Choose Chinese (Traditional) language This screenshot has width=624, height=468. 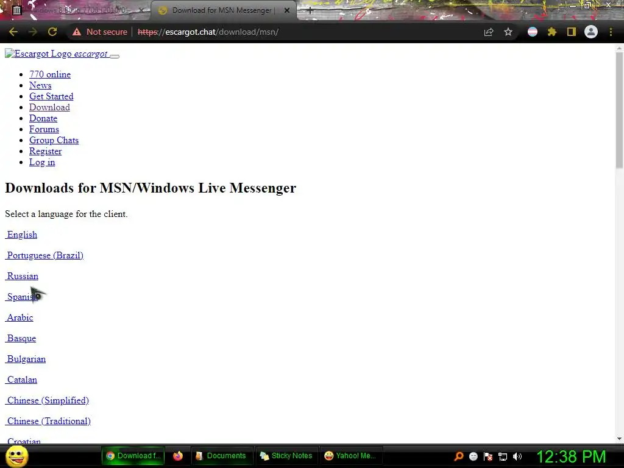pos(48,421)
